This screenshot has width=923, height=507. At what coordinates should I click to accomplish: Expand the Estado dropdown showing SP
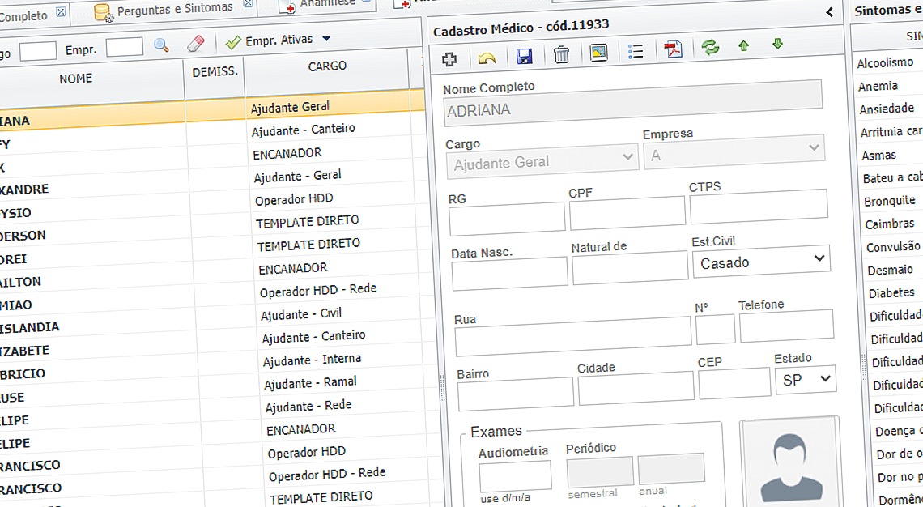coord(805,379)
